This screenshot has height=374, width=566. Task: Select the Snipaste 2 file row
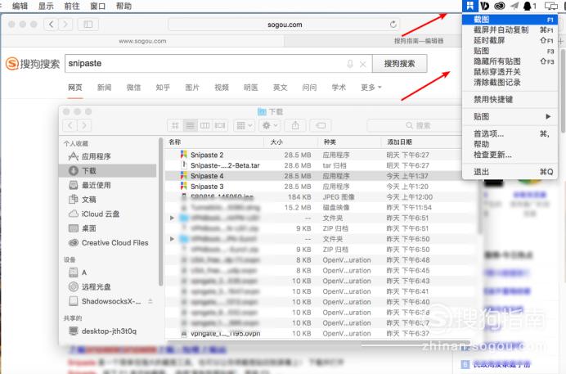(321, 155)
